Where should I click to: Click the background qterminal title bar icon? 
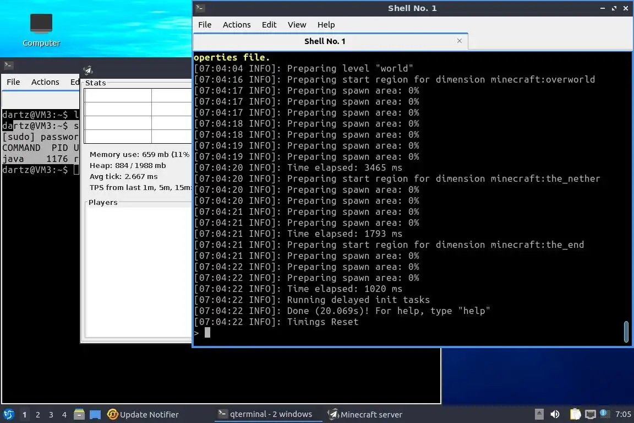[x=8, y=65]
